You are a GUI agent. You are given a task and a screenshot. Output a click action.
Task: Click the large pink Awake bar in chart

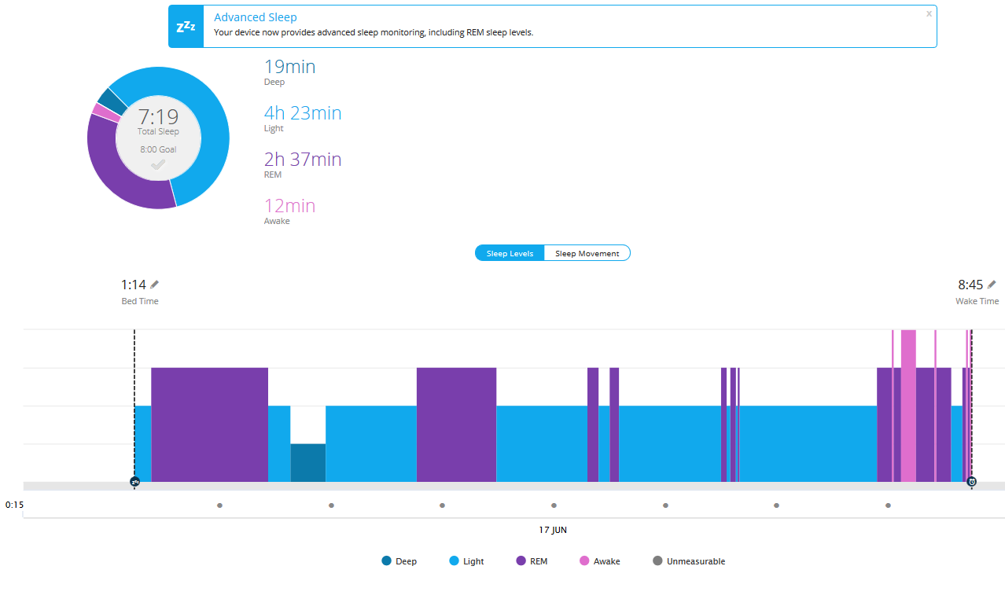[908, 406]
